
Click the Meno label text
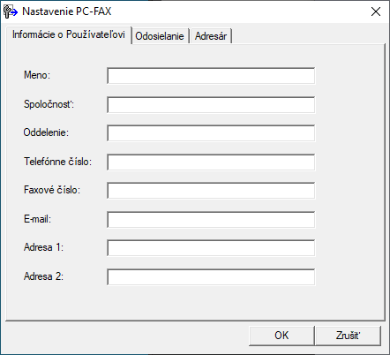(x=37, y=75)
